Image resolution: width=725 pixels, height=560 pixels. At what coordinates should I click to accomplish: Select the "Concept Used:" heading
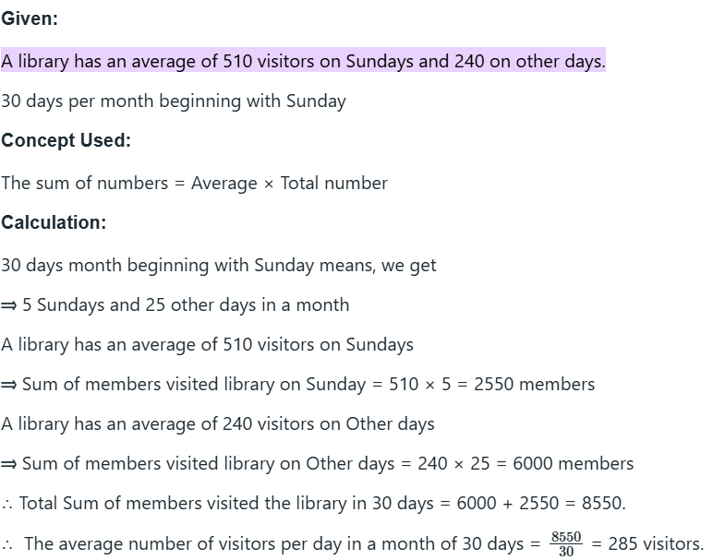[x=66, y=141]
